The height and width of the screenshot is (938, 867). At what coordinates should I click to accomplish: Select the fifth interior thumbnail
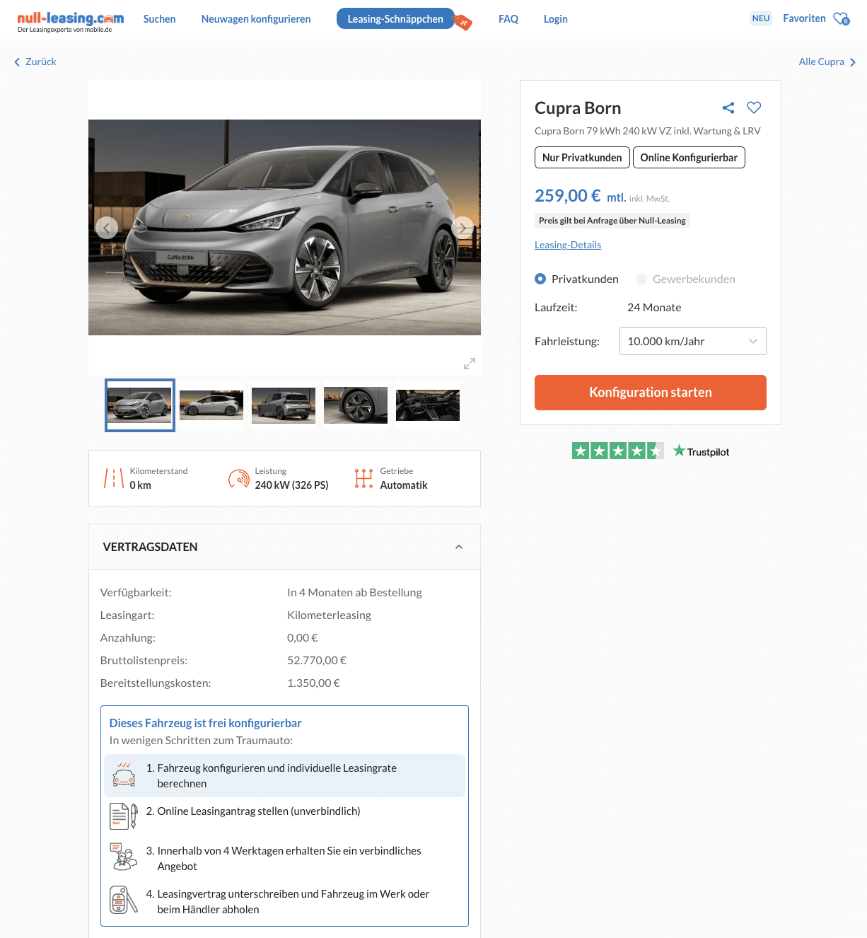(428, 405)
